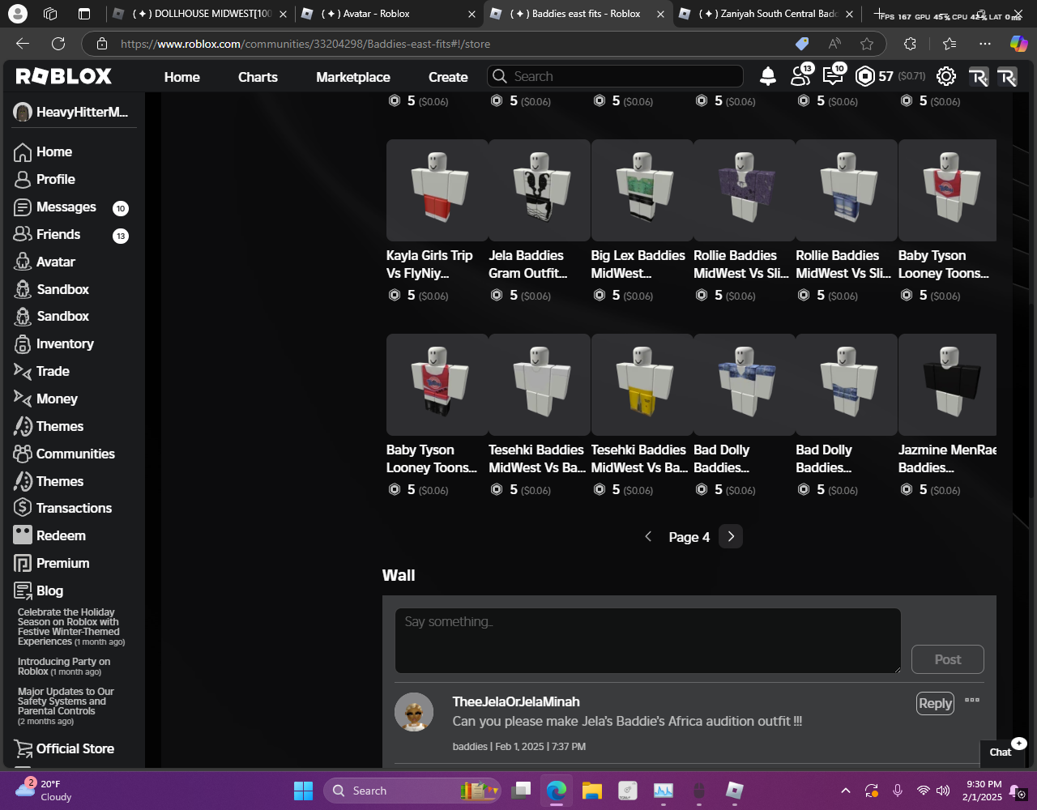Open the volume control in system tray
The width and height of the screenshot is (1037, 810).
click(943, 791)
